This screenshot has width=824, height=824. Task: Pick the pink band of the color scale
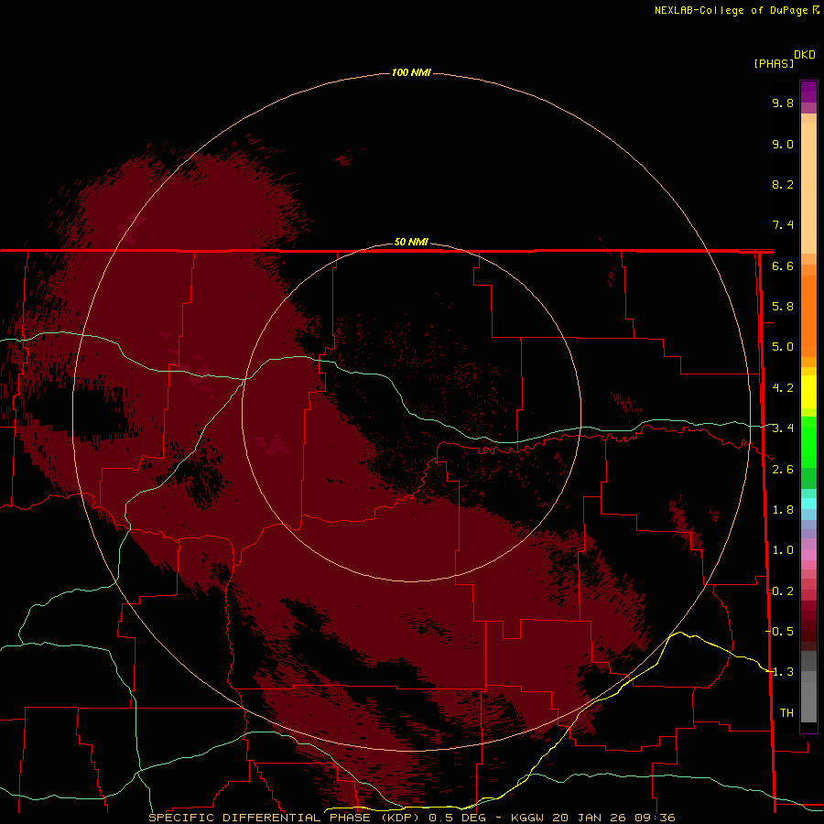[808, 555]
